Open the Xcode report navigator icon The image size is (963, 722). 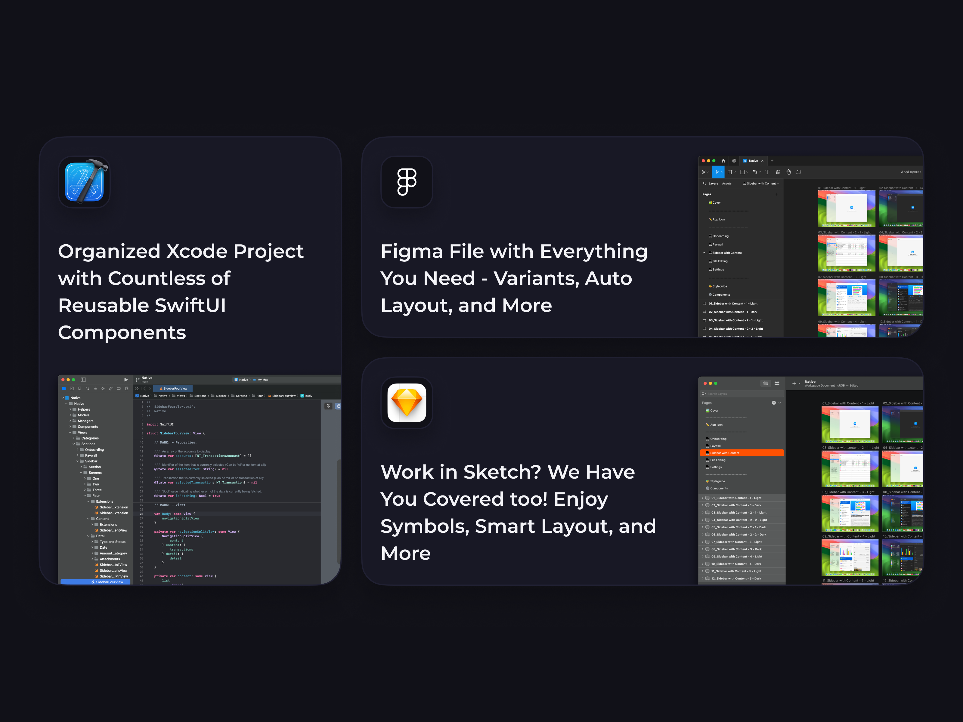(127, 388)
